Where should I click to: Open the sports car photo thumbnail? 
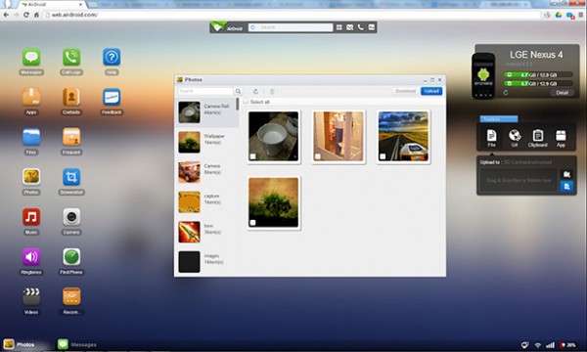click(403, 137)
